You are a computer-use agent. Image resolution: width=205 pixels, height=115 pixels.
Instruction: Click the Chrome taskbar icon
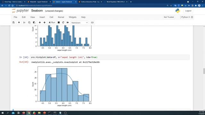pyautogui.click(x=29, y=113)
